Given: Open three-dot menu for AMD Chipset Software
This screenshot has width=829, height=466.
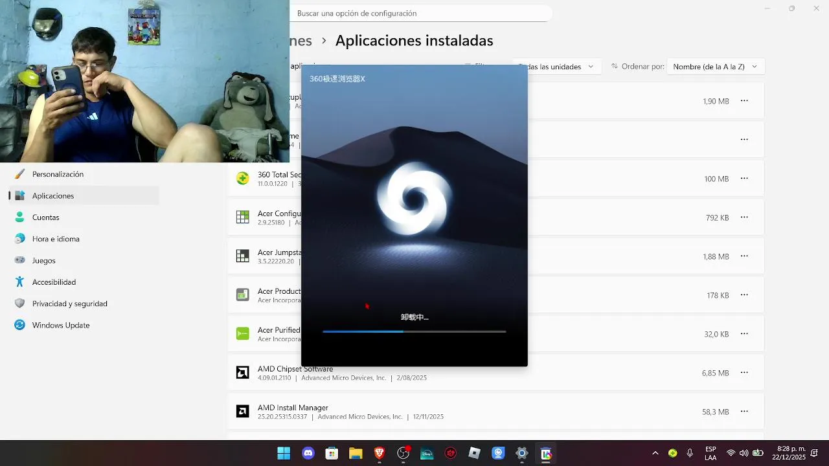Looking at the screenshot, I should click(744, 373).
